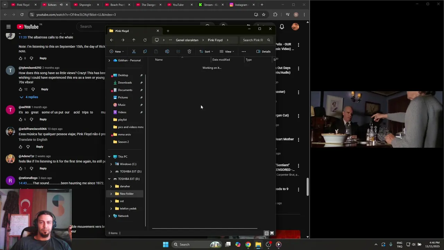
Task: Refresh the Pink Floyd folder
Action: pyautogui.click(x=145, y=40)
